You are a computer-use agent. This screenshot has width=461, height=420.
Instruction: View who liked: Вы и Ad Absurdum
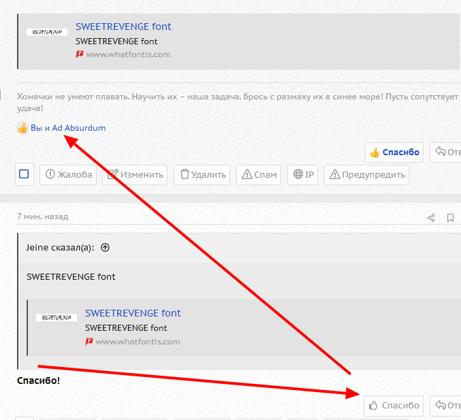pos(68,128)
